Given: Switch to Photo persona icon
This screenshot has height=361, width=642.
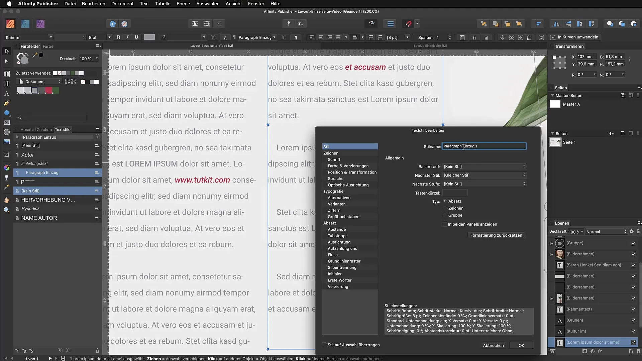Looking at the screenshot, I should pyautogui.click(x=40, y=24).
